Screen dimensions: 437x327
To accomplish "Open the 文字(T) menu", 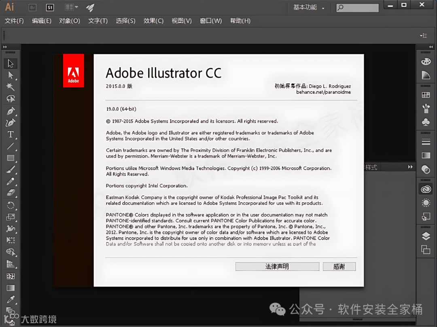I will [x=98, y=21].
